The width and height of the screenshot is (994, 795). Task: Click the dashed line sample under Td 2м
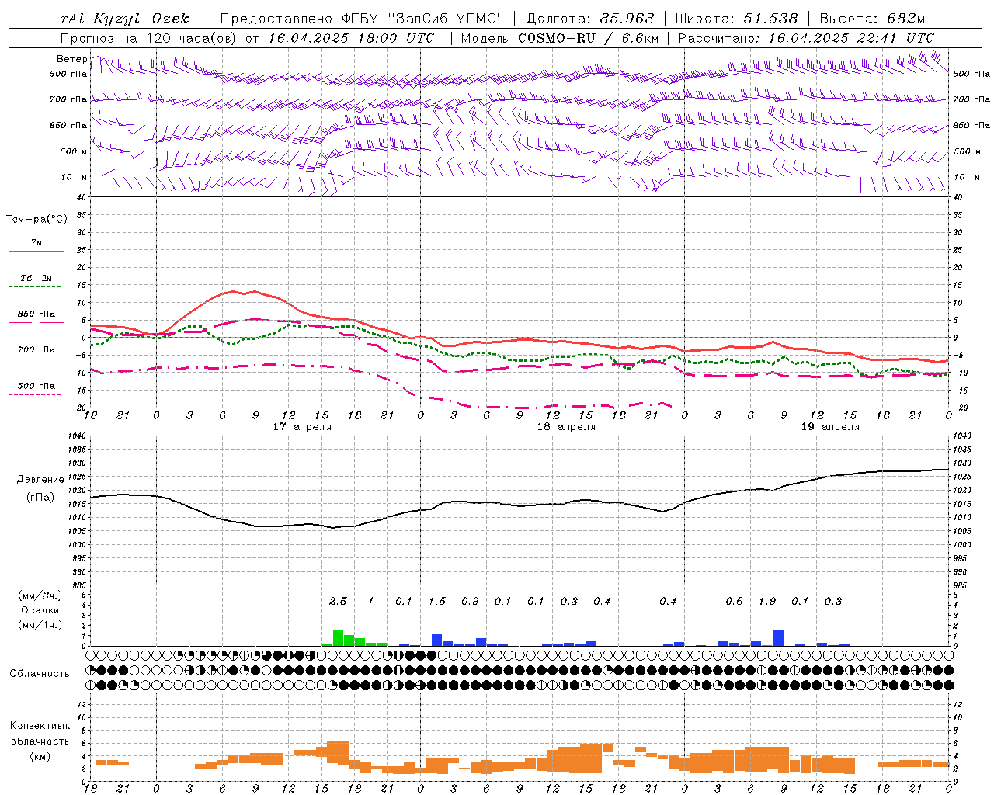(x=35, y=286)
